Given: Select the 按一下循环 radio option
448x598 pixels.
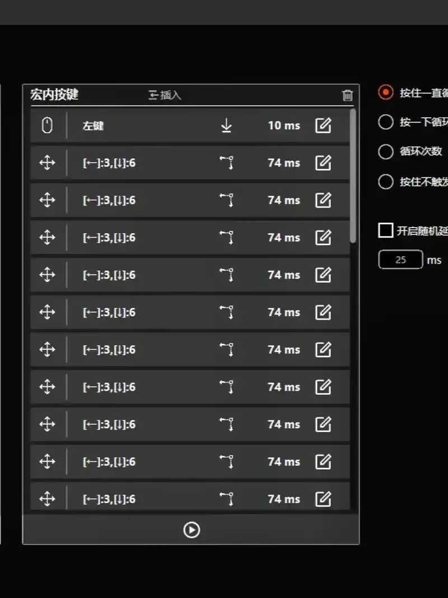Looking at the screenshot, I should tap(385, 122).
